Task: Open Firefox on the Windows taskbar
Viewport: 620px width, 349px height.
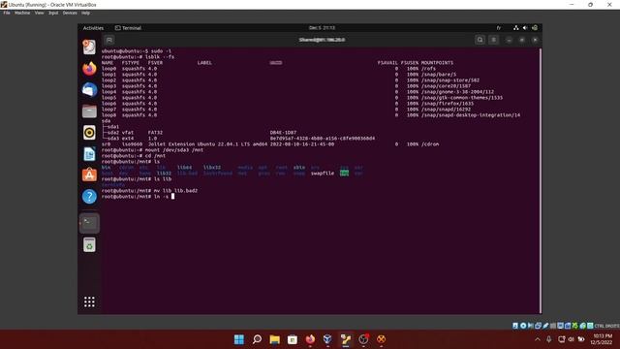Action: click(310, 339)
